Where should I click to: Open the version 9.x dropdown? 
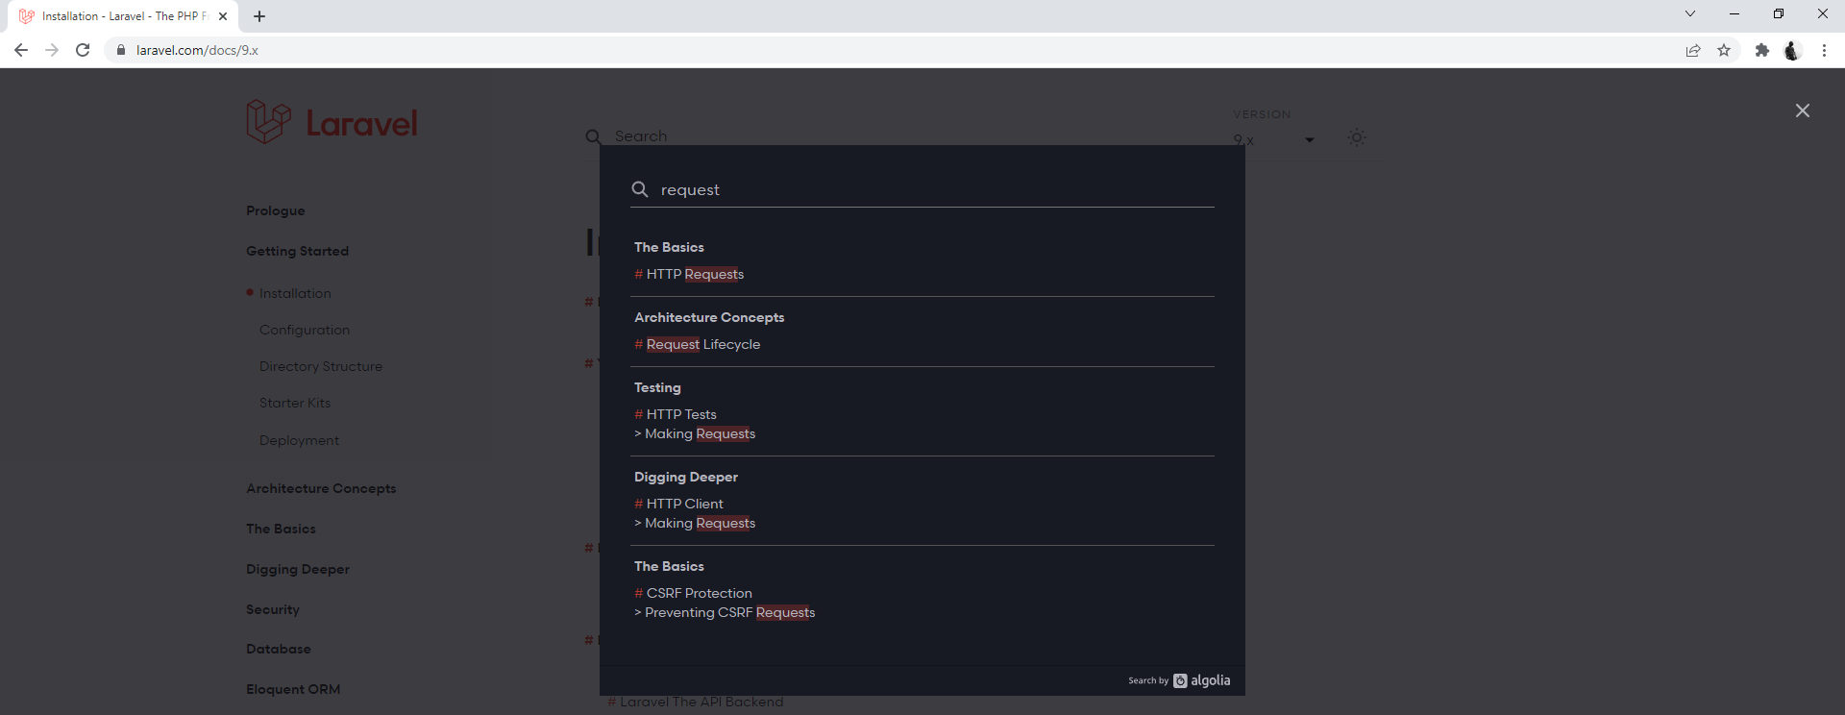pyautogui.click(x=1273, y=140)
